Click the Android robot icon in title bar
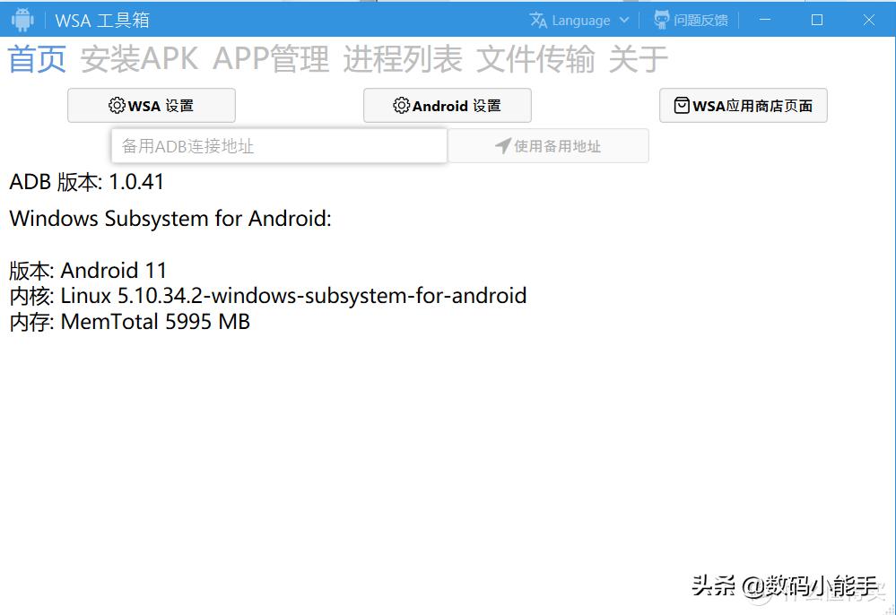 tap(22, 19)
